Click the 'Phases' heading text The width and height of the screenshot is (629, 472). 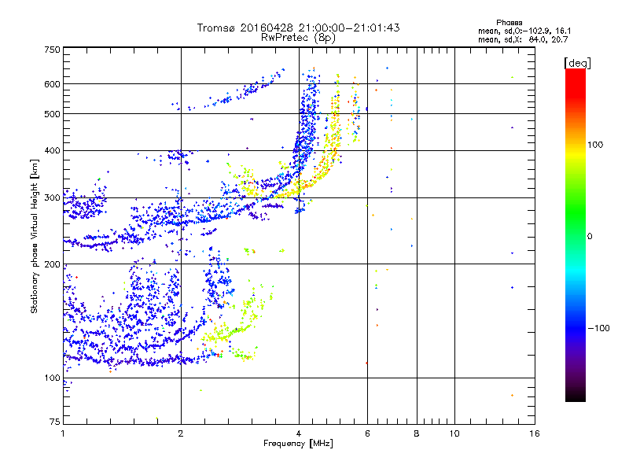[x=509, y=23]
